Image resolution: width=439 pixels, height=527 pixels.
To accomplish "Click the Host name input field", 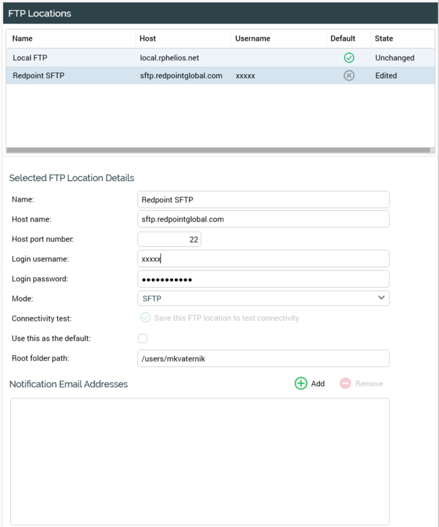I will pos(263,220).
